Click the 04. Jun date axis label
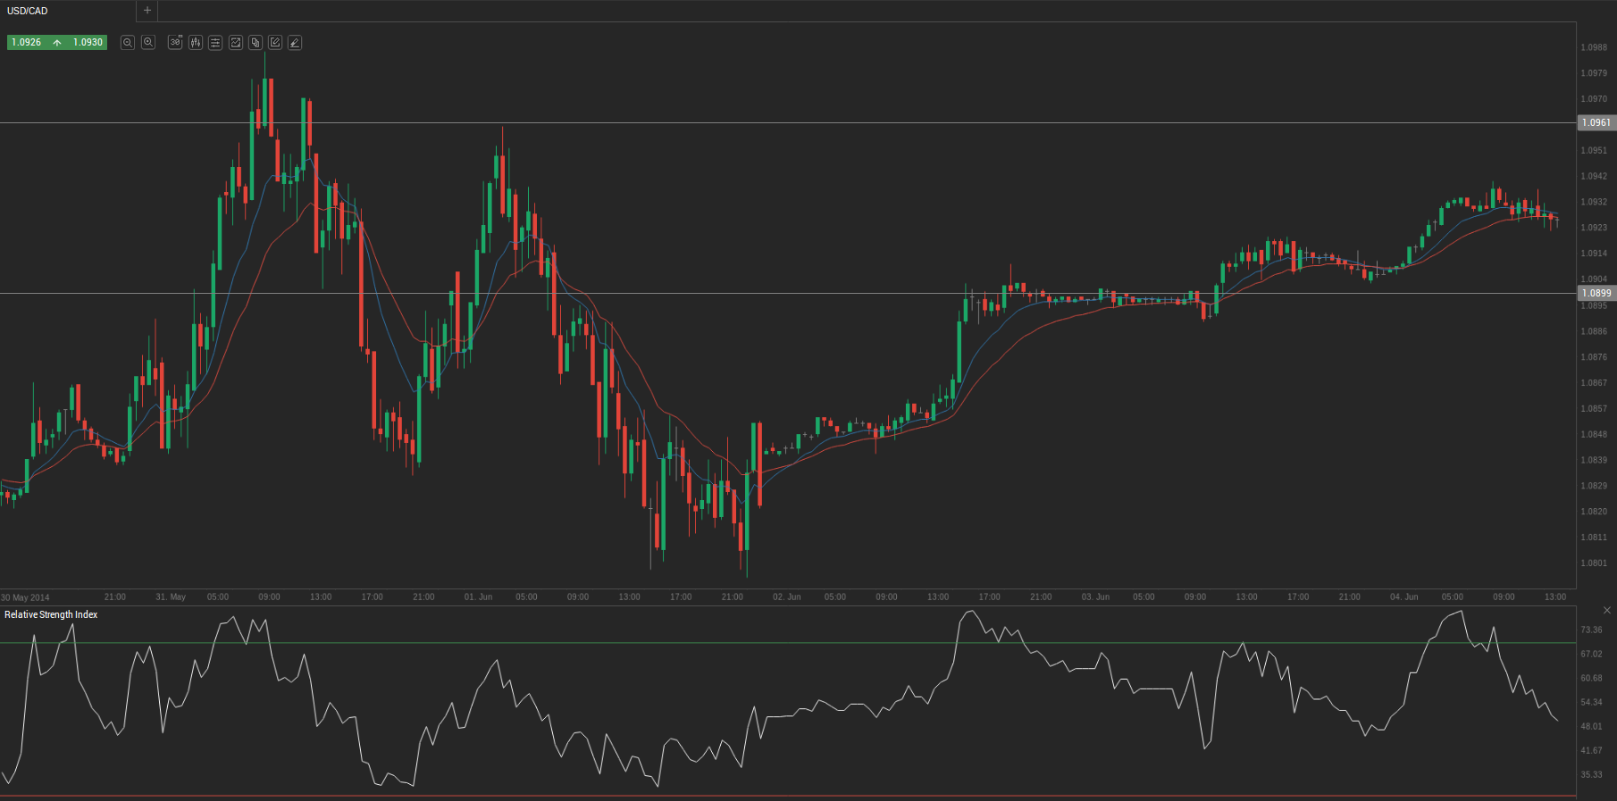The image size is (1617, 801). (1403, 597)
